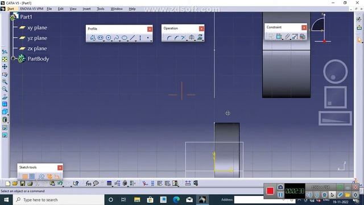Click the Undo arrow icon
This screenshot has height=205, width=364.
[60, 183]
